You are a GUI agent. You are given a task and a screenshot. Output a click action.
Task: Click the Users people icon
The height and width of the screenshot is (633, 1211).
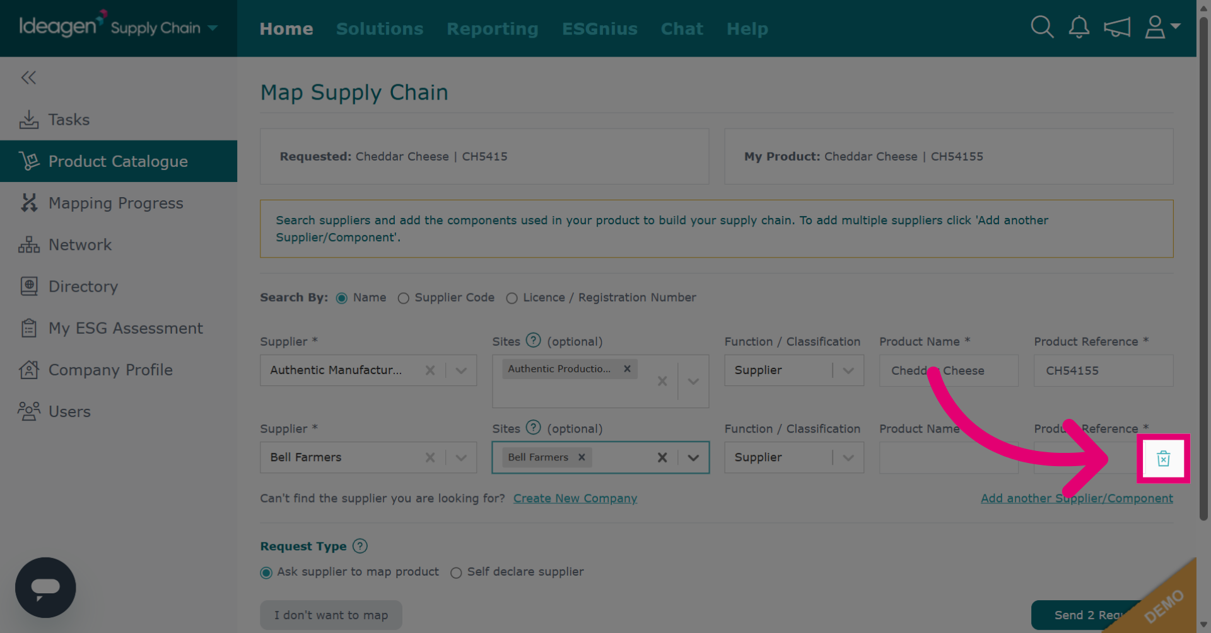29,411
